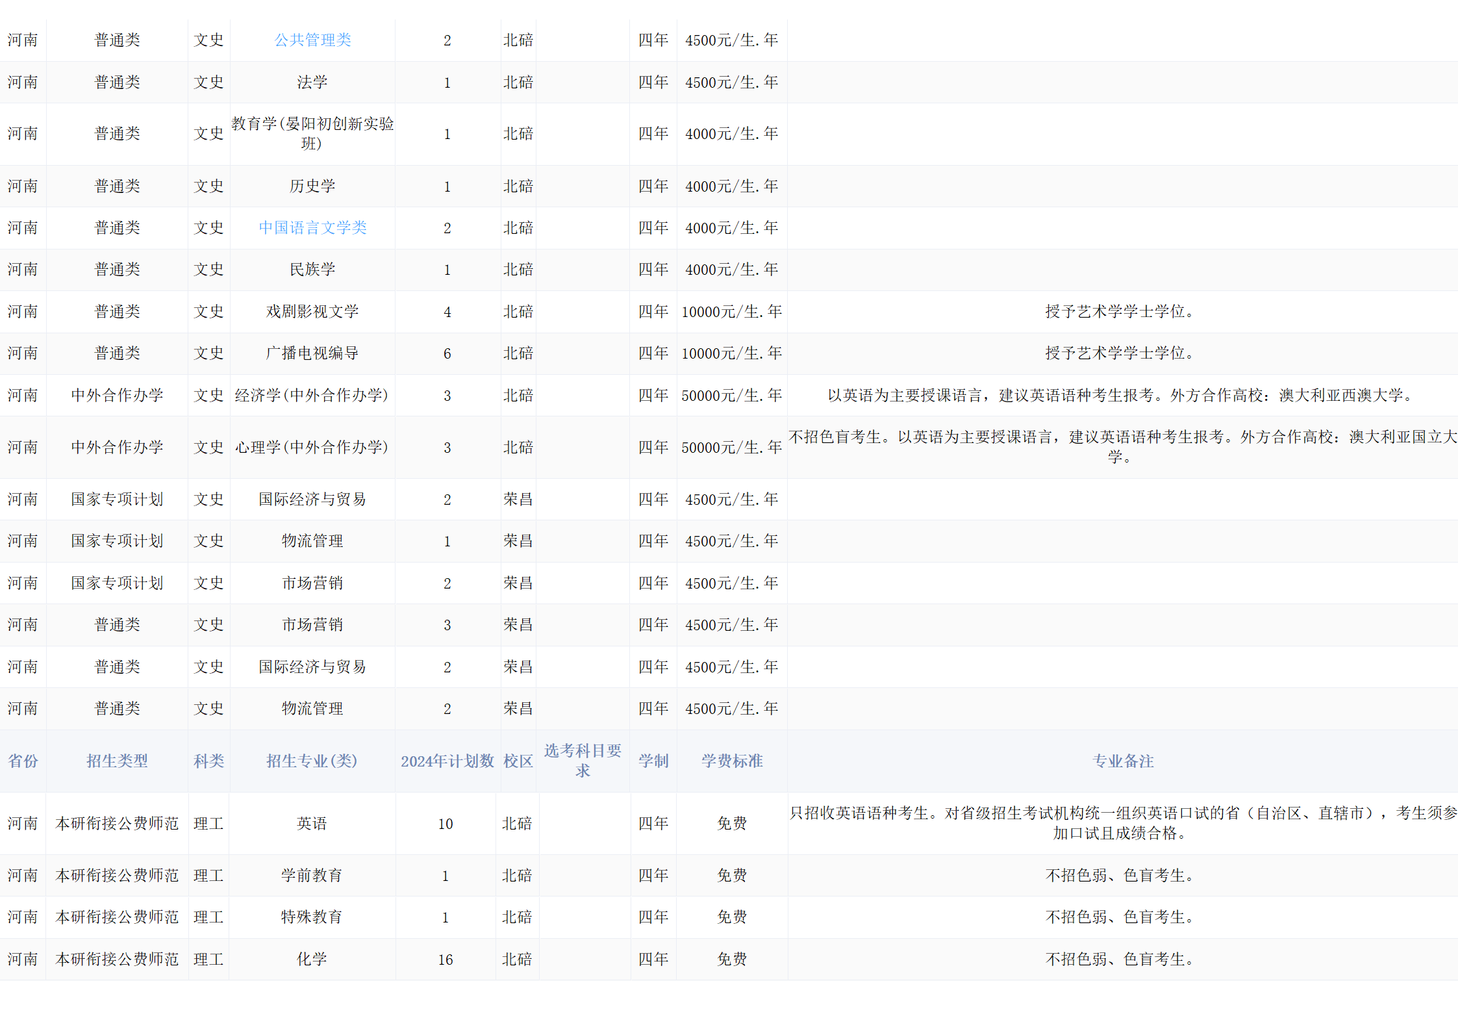This screenshot has height=1031, width=1458.
Task: Click the 50000元/生.年 fee for 经济学
Action: [x=731, y=396]
